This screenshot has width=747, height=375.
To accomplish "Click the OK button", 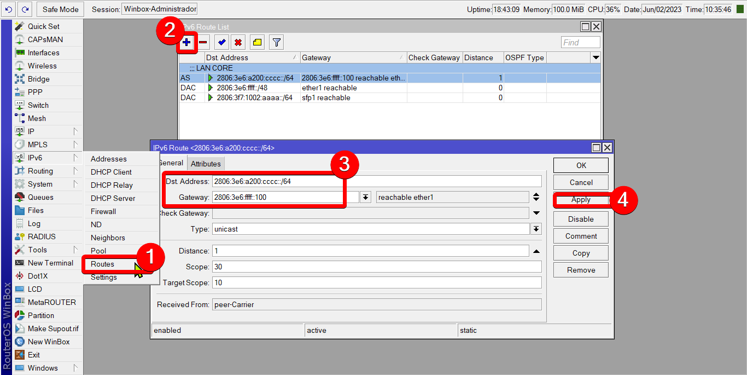I will click(581, 165).
